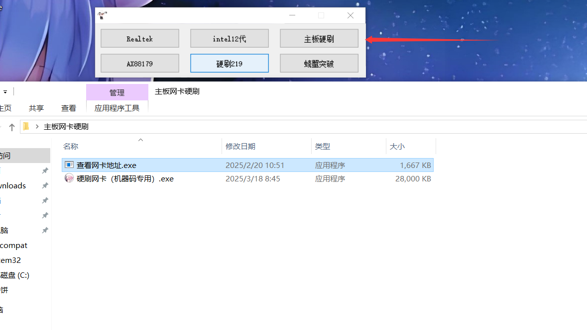Expand the breadcrumb chevron in the address bar
This screenshot has height=330, width=587.
37,126
